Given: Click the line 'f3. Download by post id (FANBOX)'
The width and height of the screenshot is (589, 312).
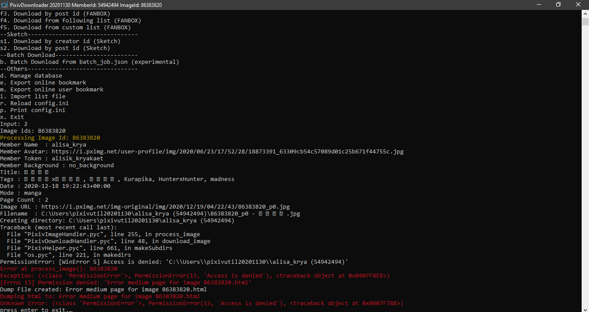Looking at the screenshot, I should coord(55,14).
